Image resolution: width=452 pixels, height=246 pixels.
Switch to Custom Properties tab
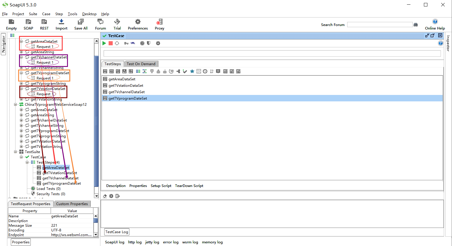coord(72,204)
